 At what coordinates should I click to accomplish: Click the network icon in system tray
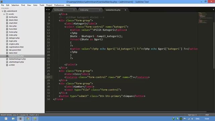tap(189, 119)
